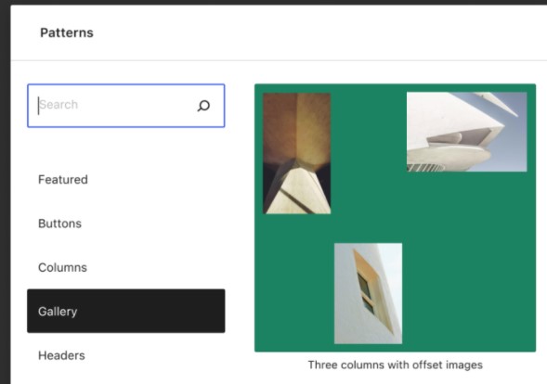Viewport: 547px width, 384px height.
Task: Click the brown architecture image in preview
Action: (x=297, y=153)
